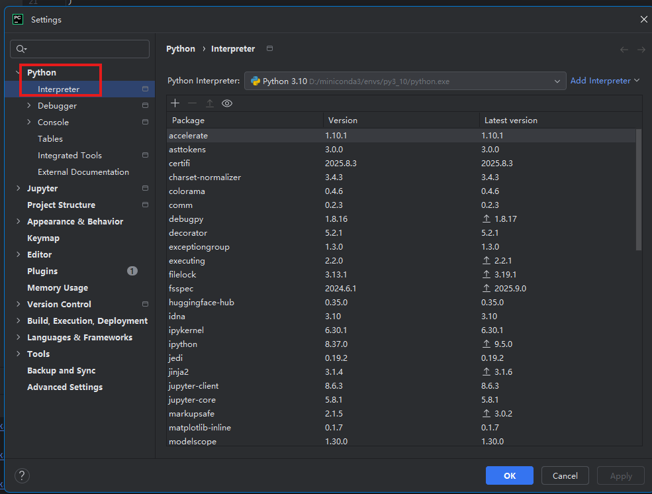Click upgrade arrow next to filelock 3.19.1

[x=486, y=274]
